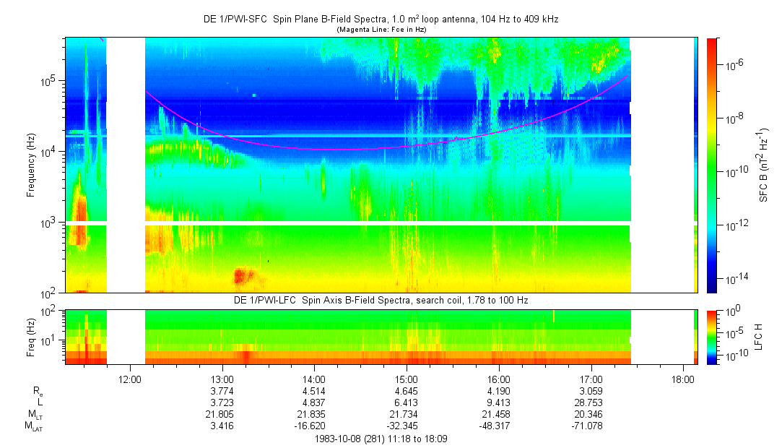Click the MLAT value -32.345
The image size is (782, 448).
403,426
